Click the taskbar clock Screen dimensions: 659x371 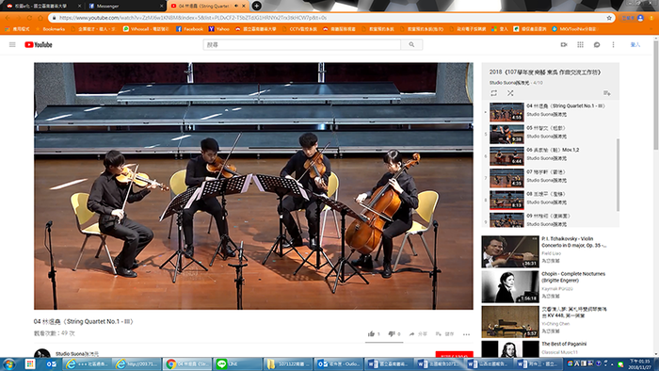click(639, 364)
